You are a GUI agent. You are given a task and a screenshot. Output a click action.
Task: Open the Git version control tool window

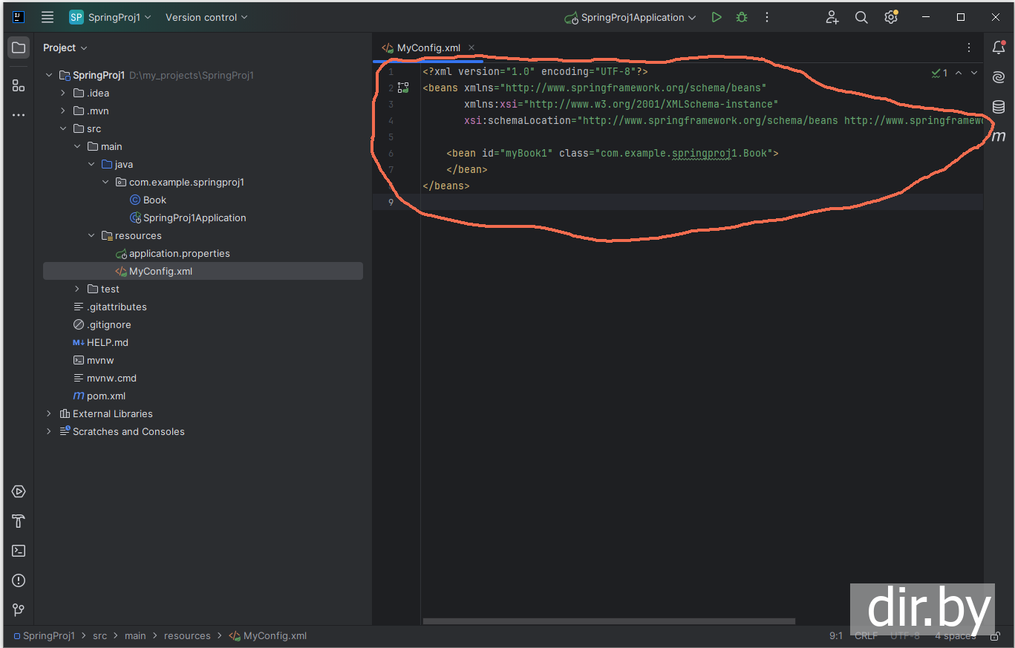coord(19,609)
